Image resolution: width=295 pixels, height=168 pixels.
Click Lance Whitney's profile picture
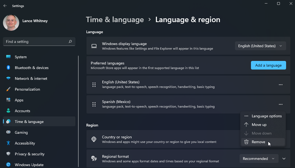click(x=11, y=23)
